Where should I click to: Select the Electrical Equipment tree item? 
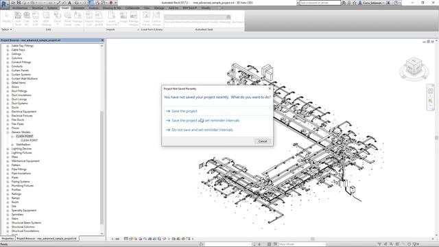(24, 112)
